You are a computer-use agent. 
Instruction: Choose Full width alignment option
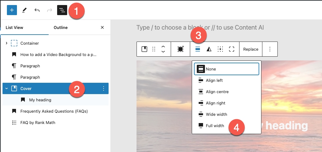[x=215, y=126]
